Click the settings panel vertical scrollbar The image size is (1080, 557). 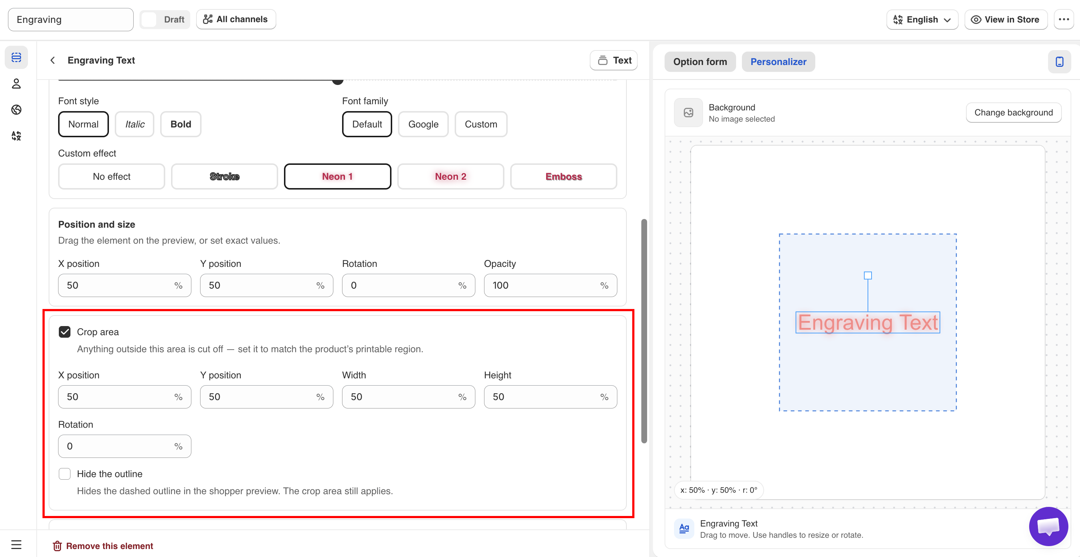click(x=644, y=331)
